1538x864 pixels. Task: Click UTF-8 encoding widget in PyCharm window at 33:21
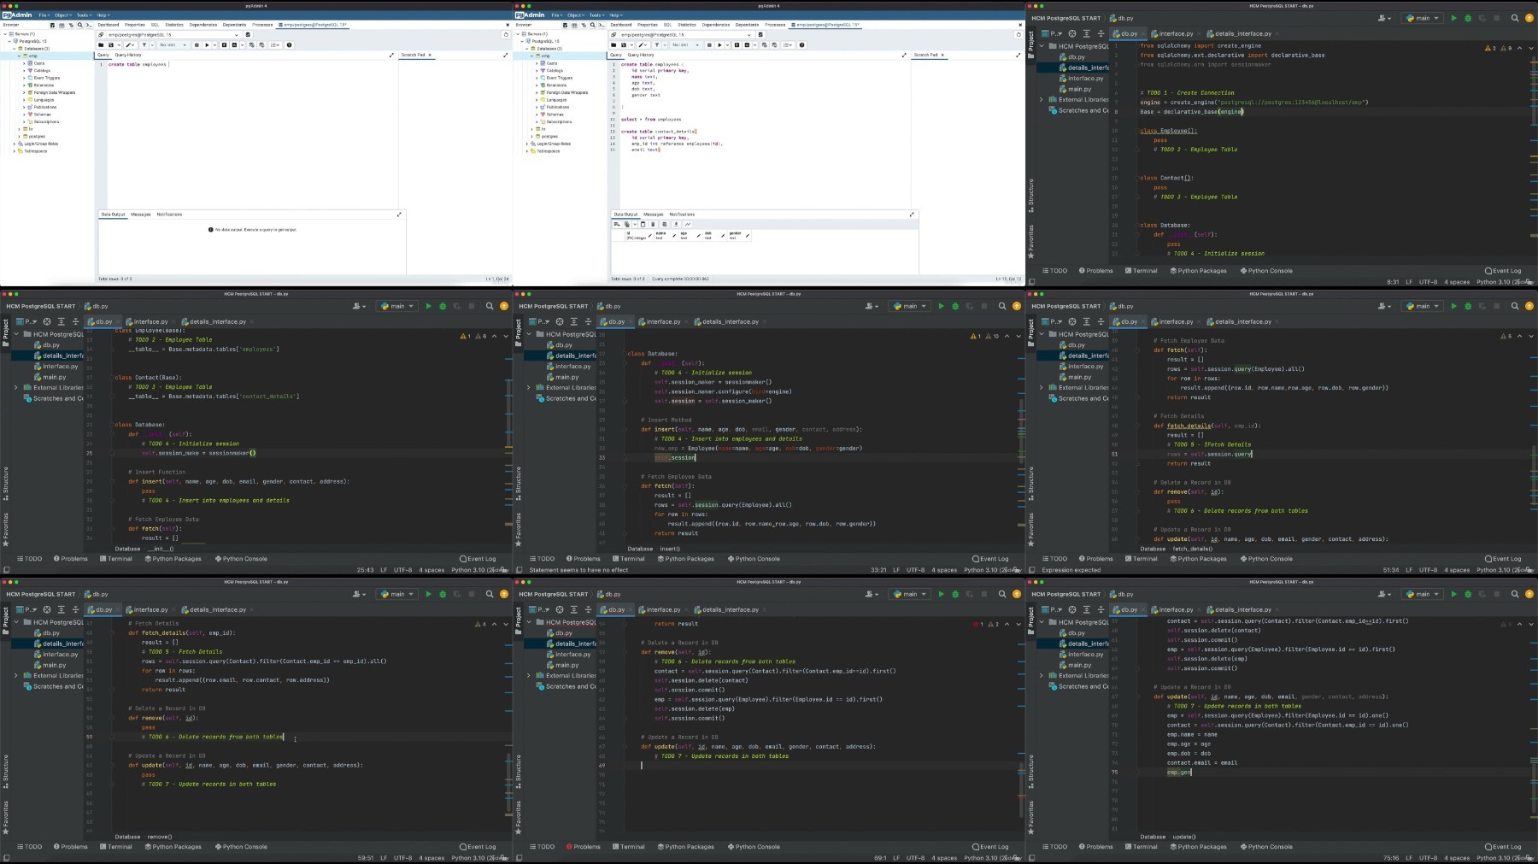pyautogui.click(x=915, y=570)
